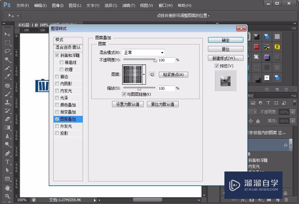Click Reset to Default (复位为默认值) button
This screenshot has width=299, height=204.
[x=163, y=104]
